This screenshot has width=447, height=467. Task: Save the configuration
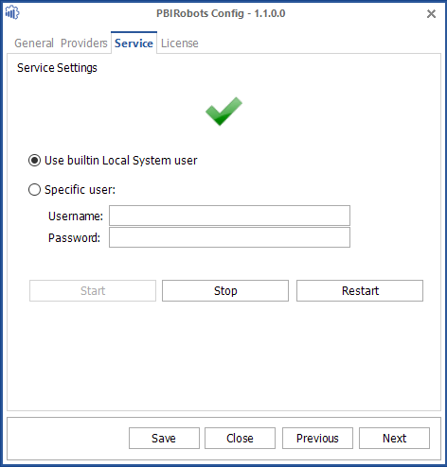click(164, 438)
